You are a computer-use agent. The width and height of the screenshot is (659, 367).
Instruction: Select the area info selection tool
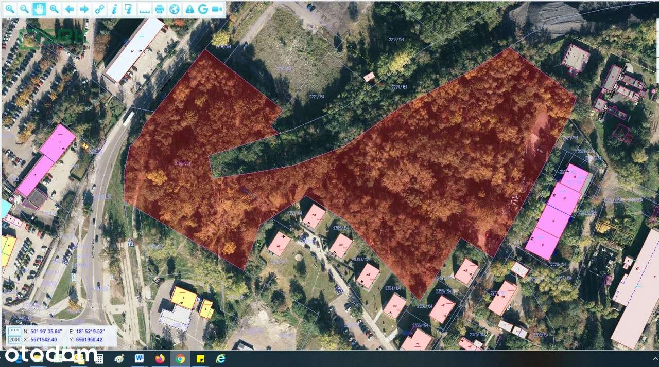pos(129,9)
